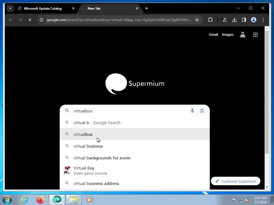Viewport: 274px width, 205px height.
Task: Click the Supermium logo
Action: (135, 84)
